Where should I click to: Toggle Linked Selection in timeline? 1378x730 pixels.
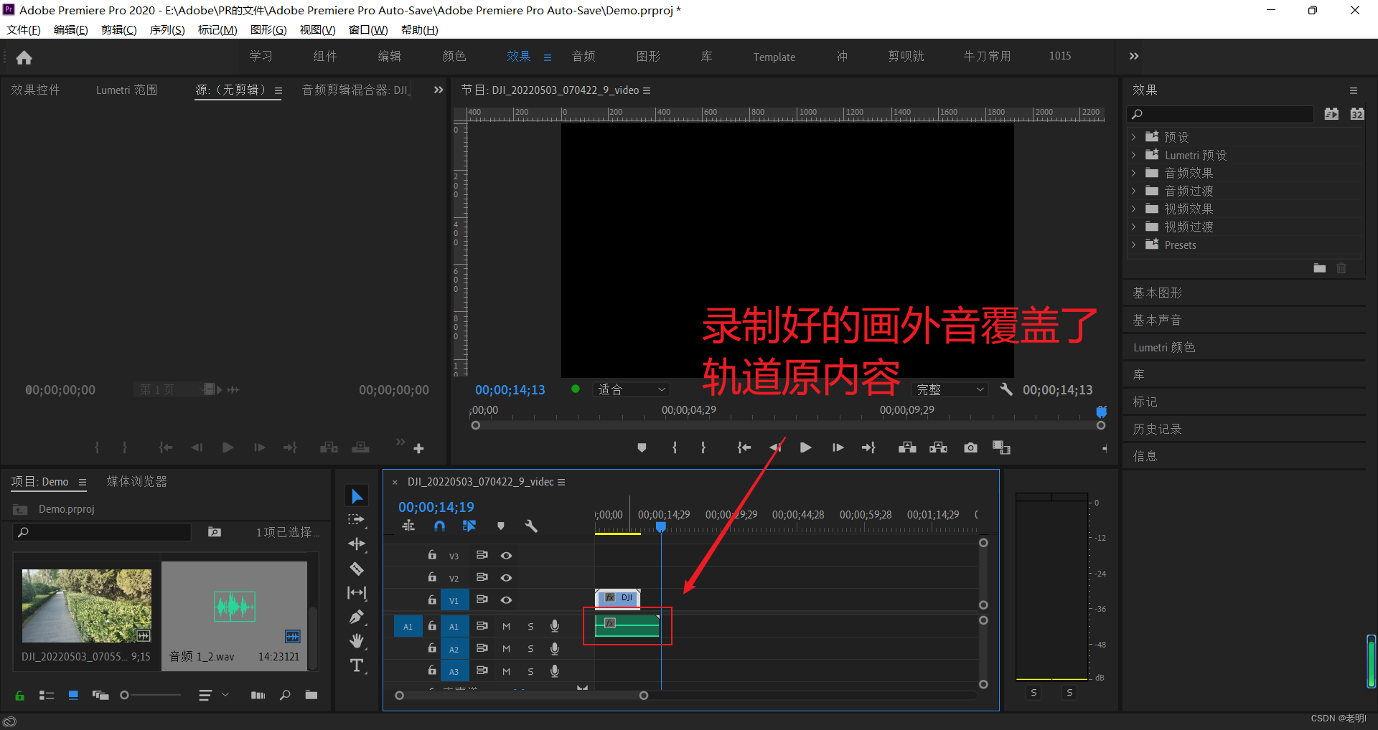469,526
